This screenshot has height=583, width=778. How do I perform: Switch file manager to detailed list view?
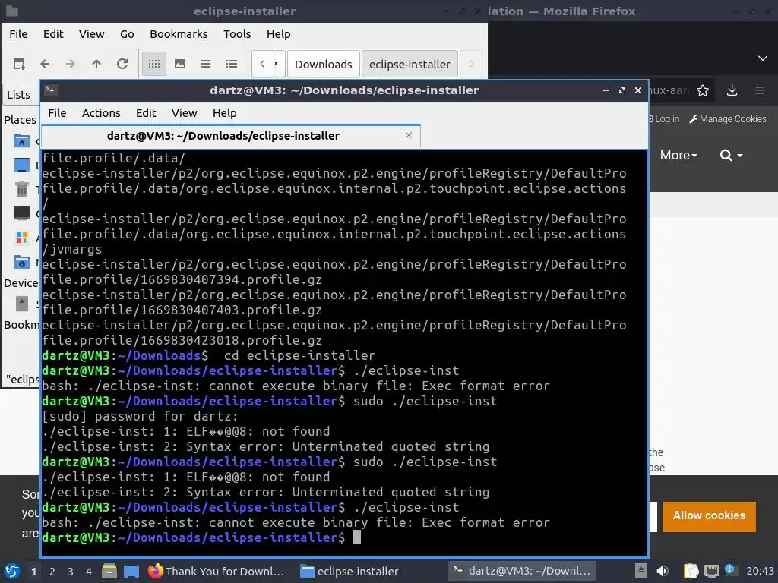[x=232, y=64]
